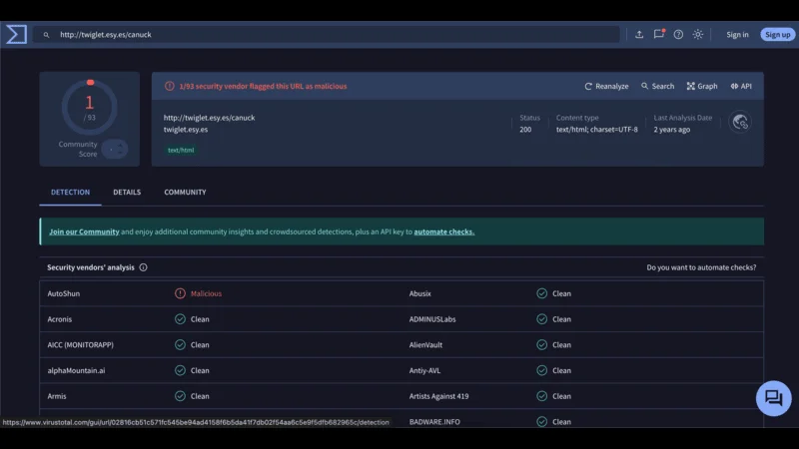Switch to the Community tab
The image size is (799, 449).
pos(185,193)
